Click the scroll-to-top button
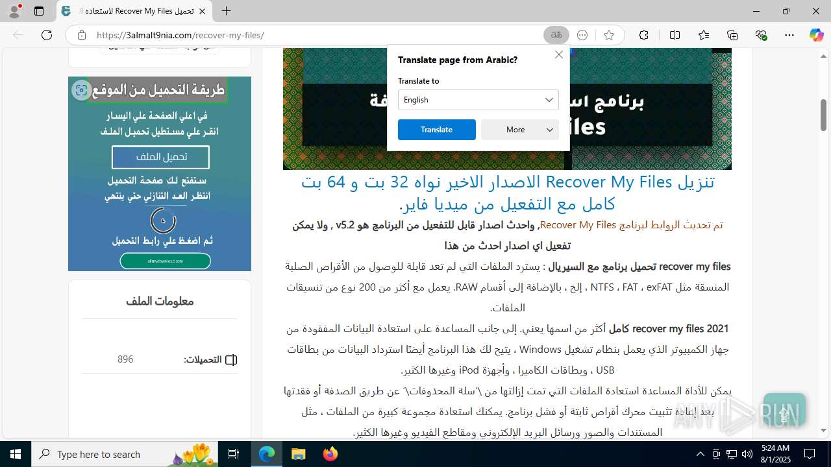This screenshot has height=467, width=831. tap(784, 410)
